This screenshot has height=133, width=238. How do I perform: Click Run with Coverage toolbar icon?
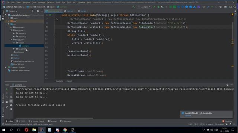pyautogui.click(x=162, y=7)
